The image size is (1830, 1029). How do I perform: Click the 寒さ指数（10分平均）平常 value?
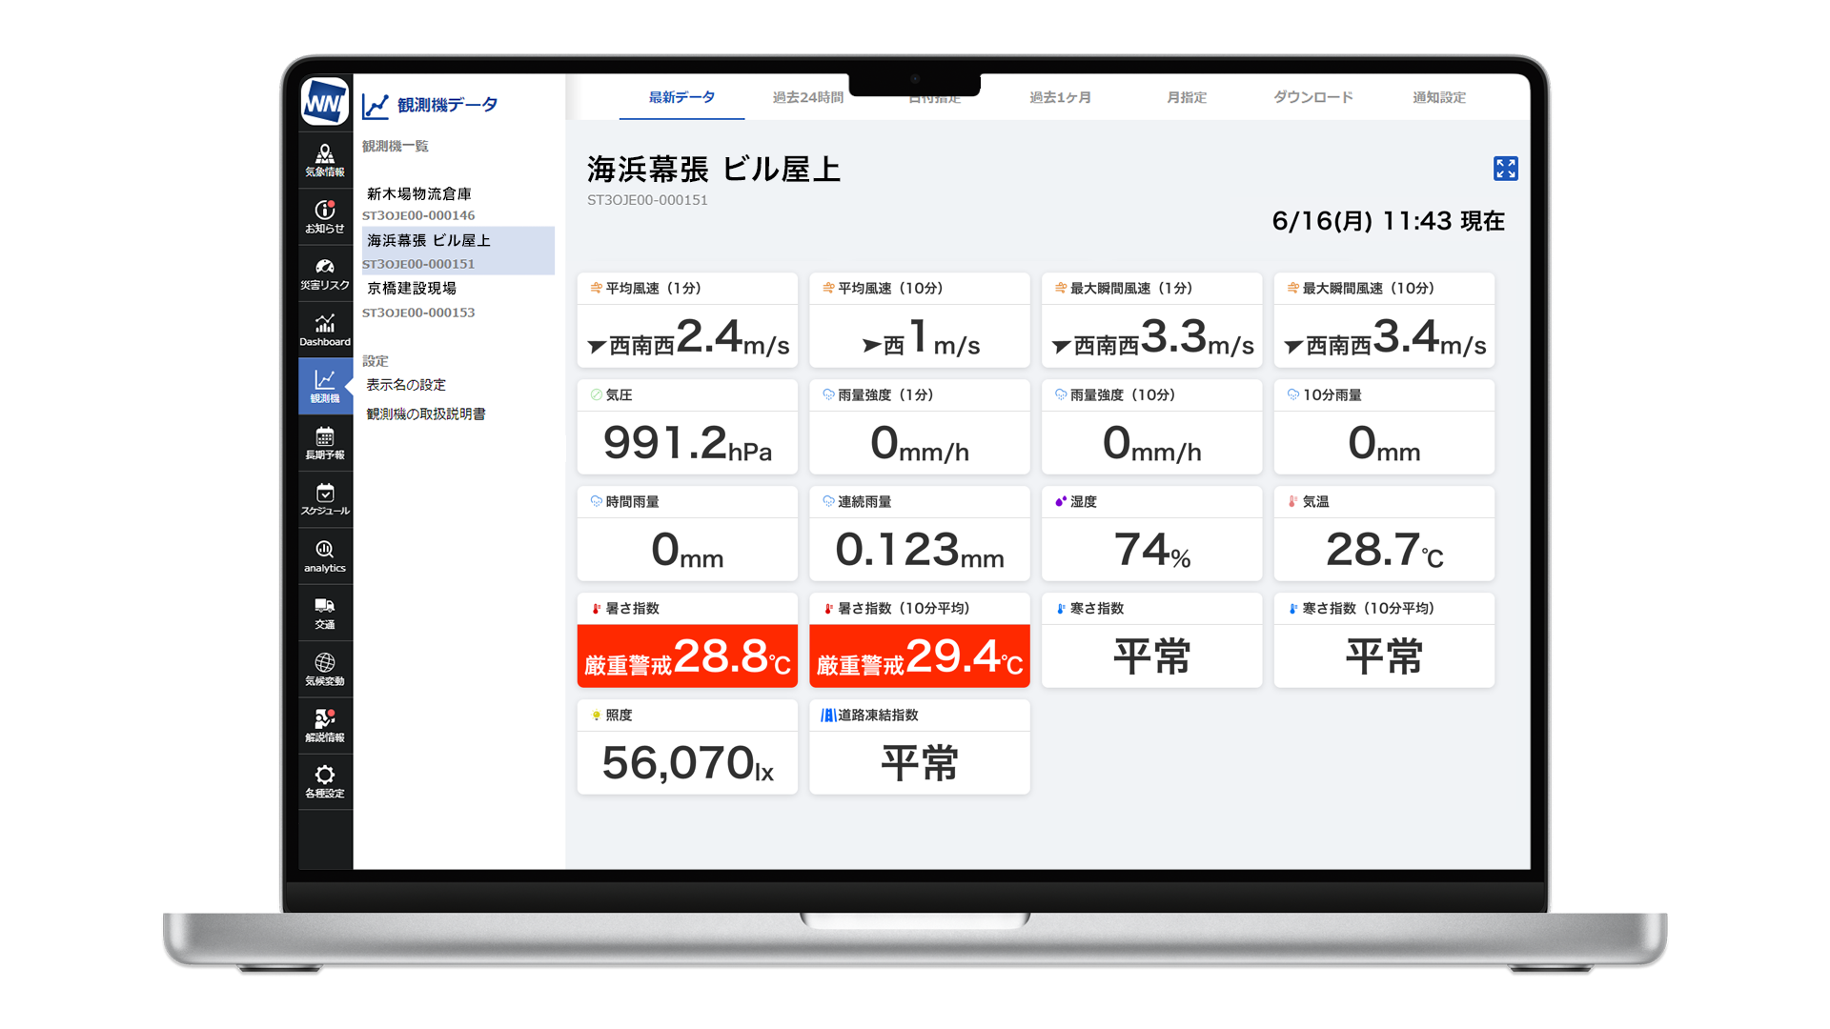[x=1385, y=656]
